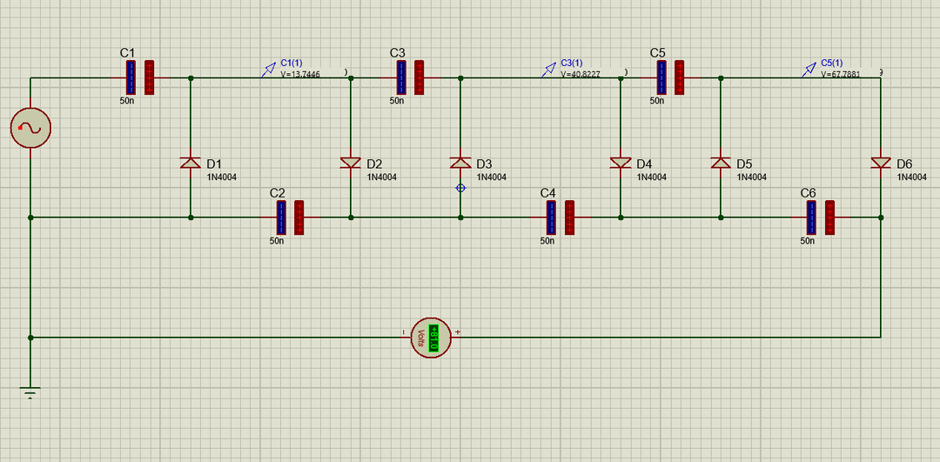Select capacitor C1 component
940x462 pixels.
140,78
